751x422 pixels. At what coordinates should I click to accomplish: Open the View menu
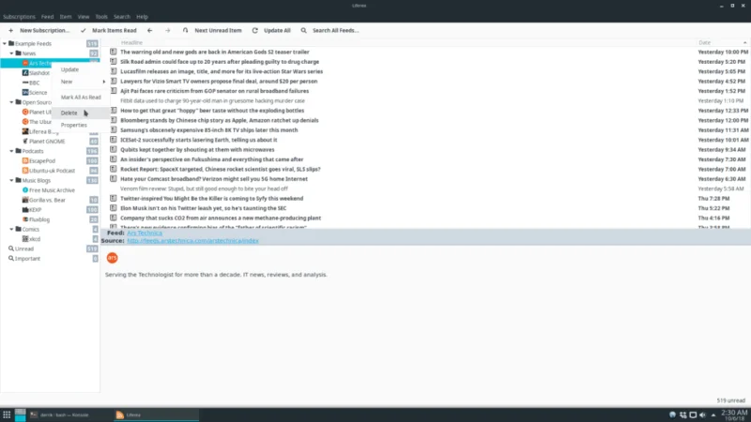click(x=84, y=17)
